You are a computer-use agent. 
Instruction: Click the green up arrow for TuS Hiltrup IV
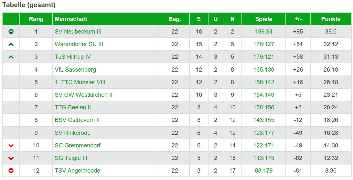pos(11,57)
